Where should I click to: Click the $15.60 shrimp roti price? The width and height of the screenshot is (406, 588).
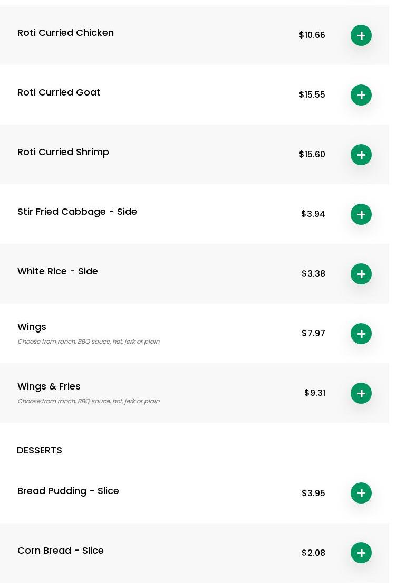coord(312,155)
